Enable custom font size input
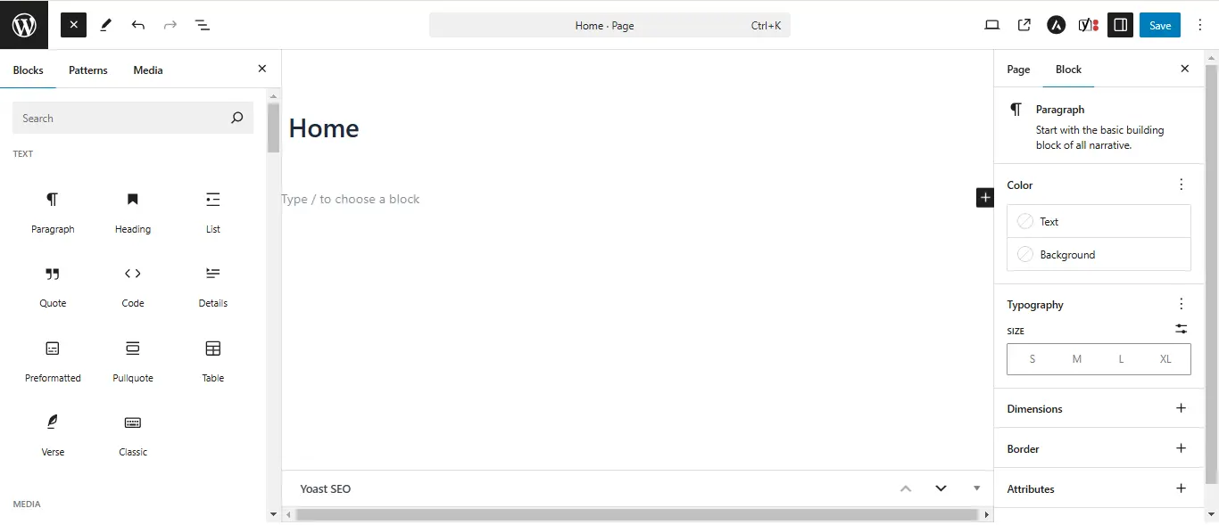 coord(1181,329)
